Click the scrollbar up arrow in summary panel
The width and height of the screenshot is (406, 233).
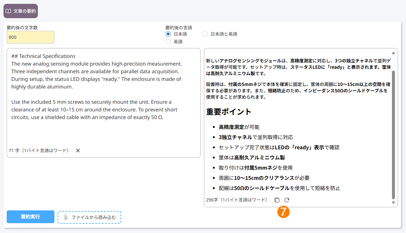(393, 53)
